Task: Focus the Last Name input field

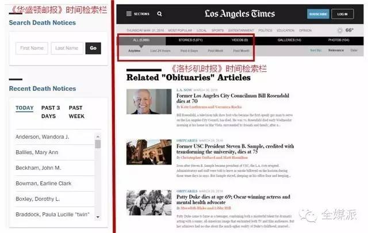Action: coord(67,48)
